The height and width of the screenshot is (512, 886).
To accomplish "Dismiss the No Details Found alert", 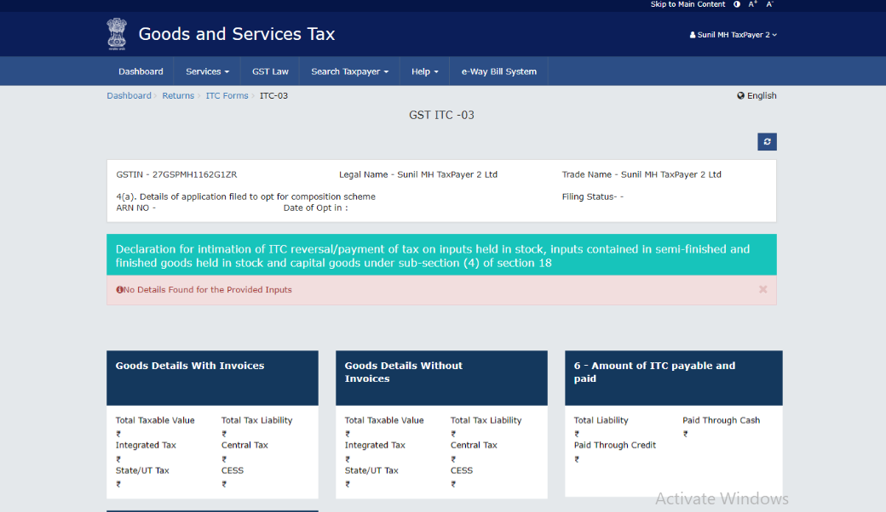I will tap(762, 289).
